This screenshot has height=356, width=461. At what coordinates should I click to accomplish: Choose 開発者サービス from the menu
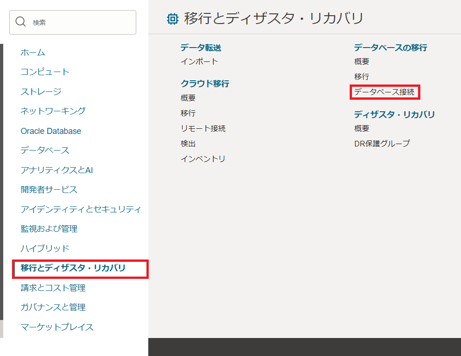49,189
